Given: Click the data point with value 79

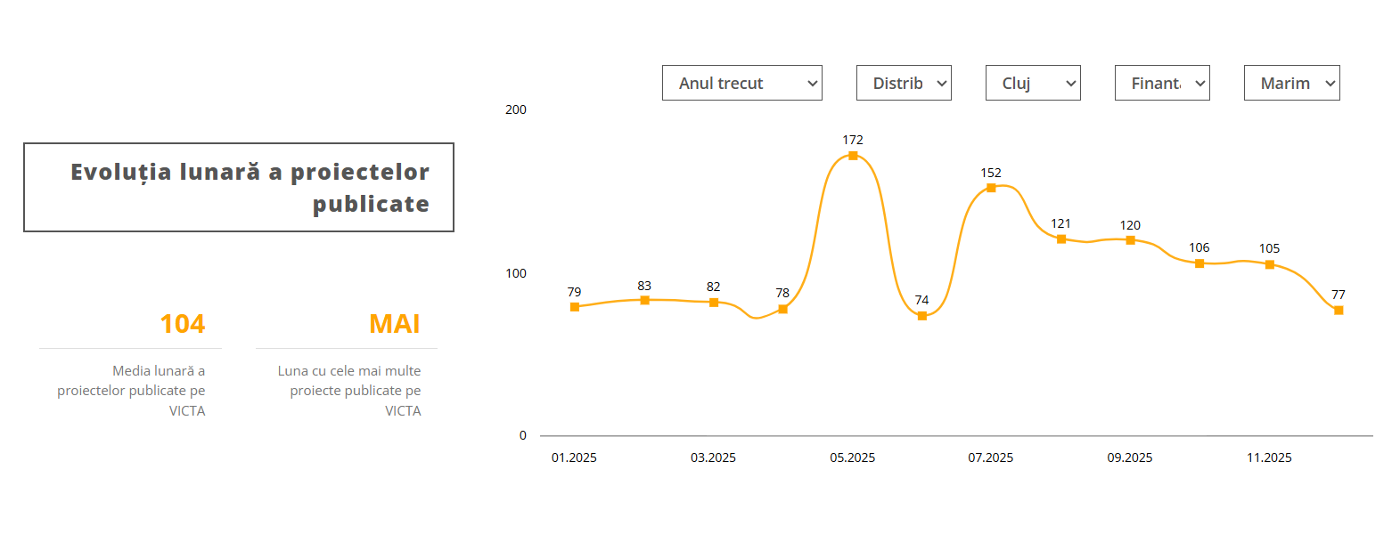Looking at the screenshot, I should coord(575,307).
